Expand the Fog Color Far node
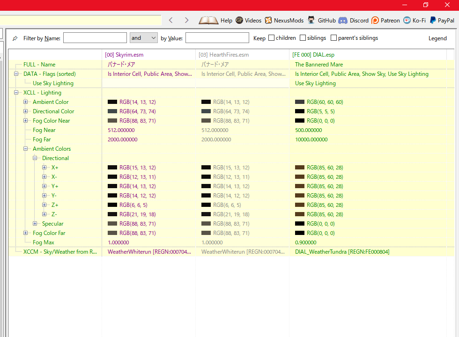Image resolution: width=459 pixels, height=337 pixels. click(25, 233)
